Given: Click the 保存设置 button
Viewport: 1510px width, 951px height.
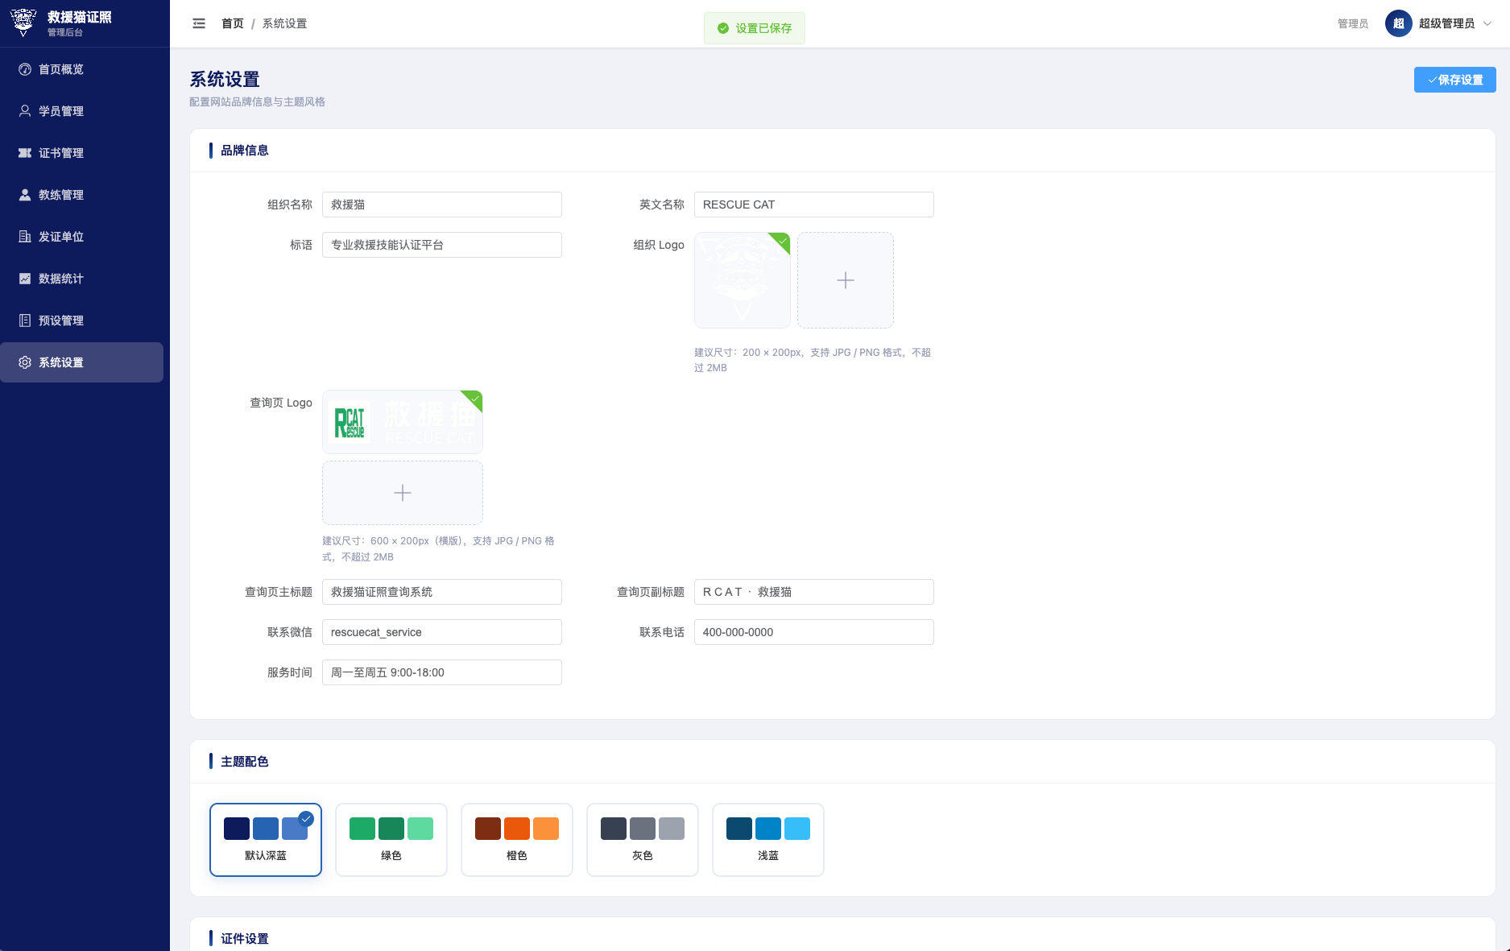Looking at the screenshot, I should pyautogui.click(x=1454, y=80).
